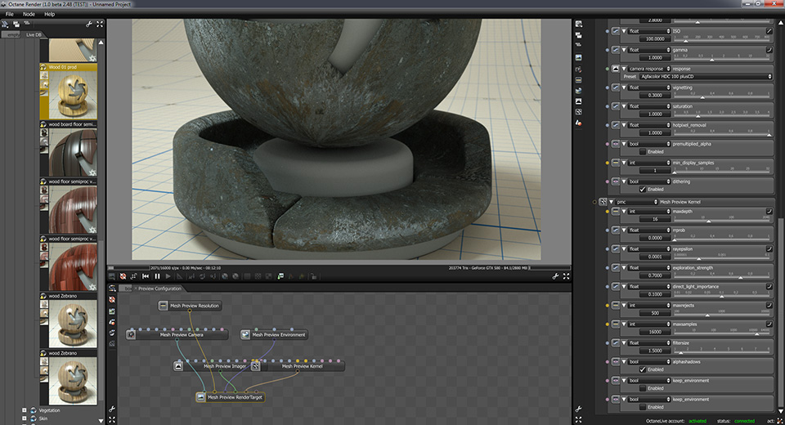Open the Help menu
This screenshot has width=785, height=425.
point(49,14)
